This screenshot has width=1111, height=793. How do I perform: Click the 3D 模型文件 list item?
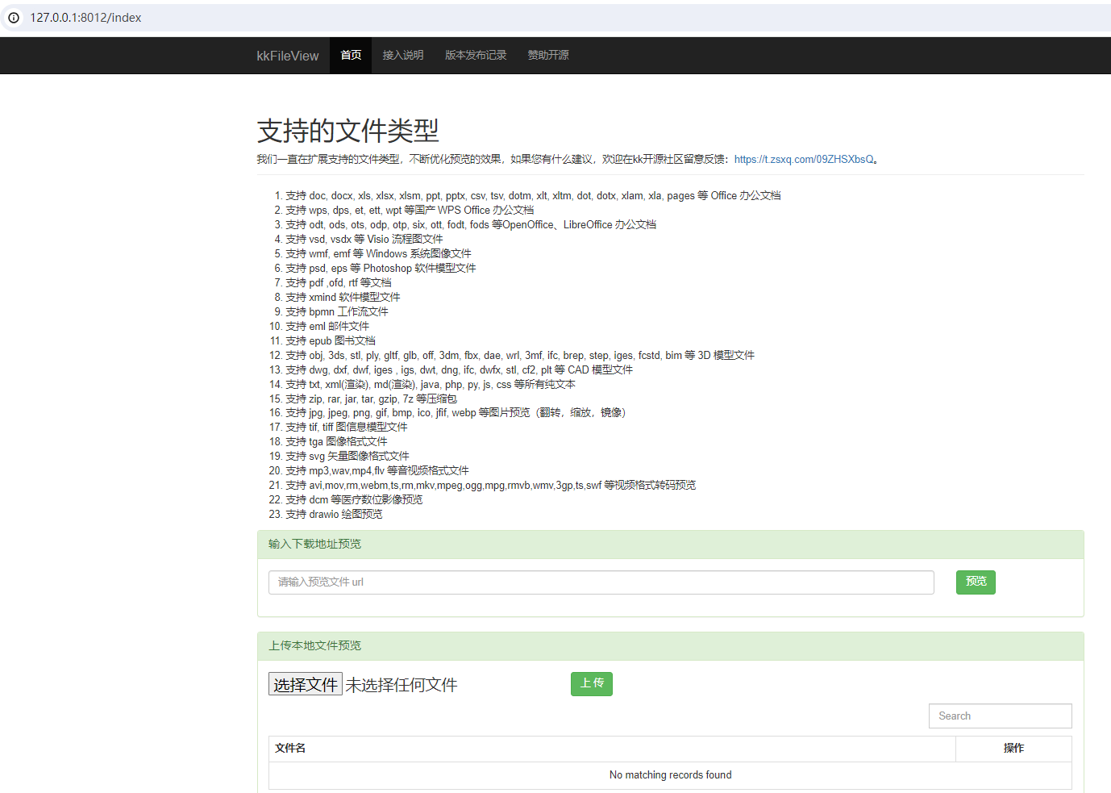coord(520,356)
